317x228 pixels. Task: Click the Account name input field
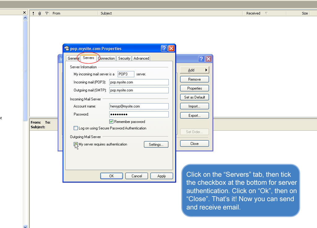(x=139, y=106)
